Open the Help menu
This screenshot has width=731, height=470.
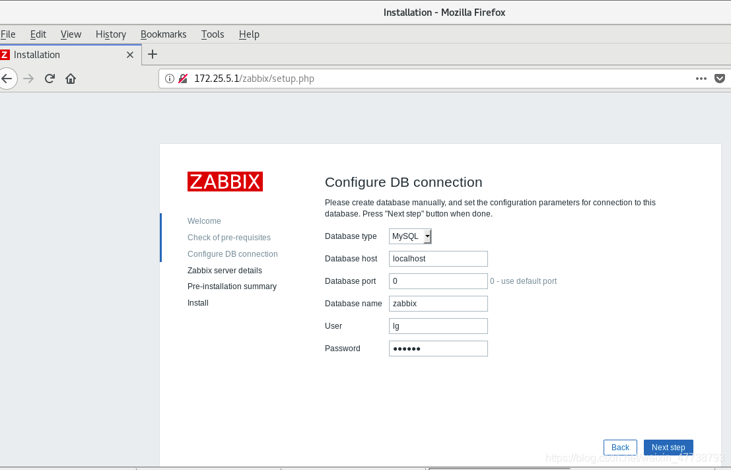[249, 34]
